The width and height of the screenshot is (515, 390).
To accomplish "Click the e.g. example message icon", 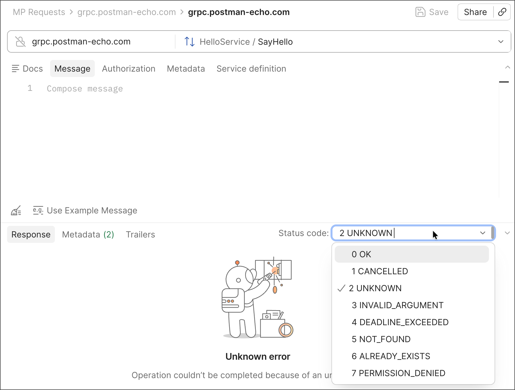I will [x=38, y=210].
